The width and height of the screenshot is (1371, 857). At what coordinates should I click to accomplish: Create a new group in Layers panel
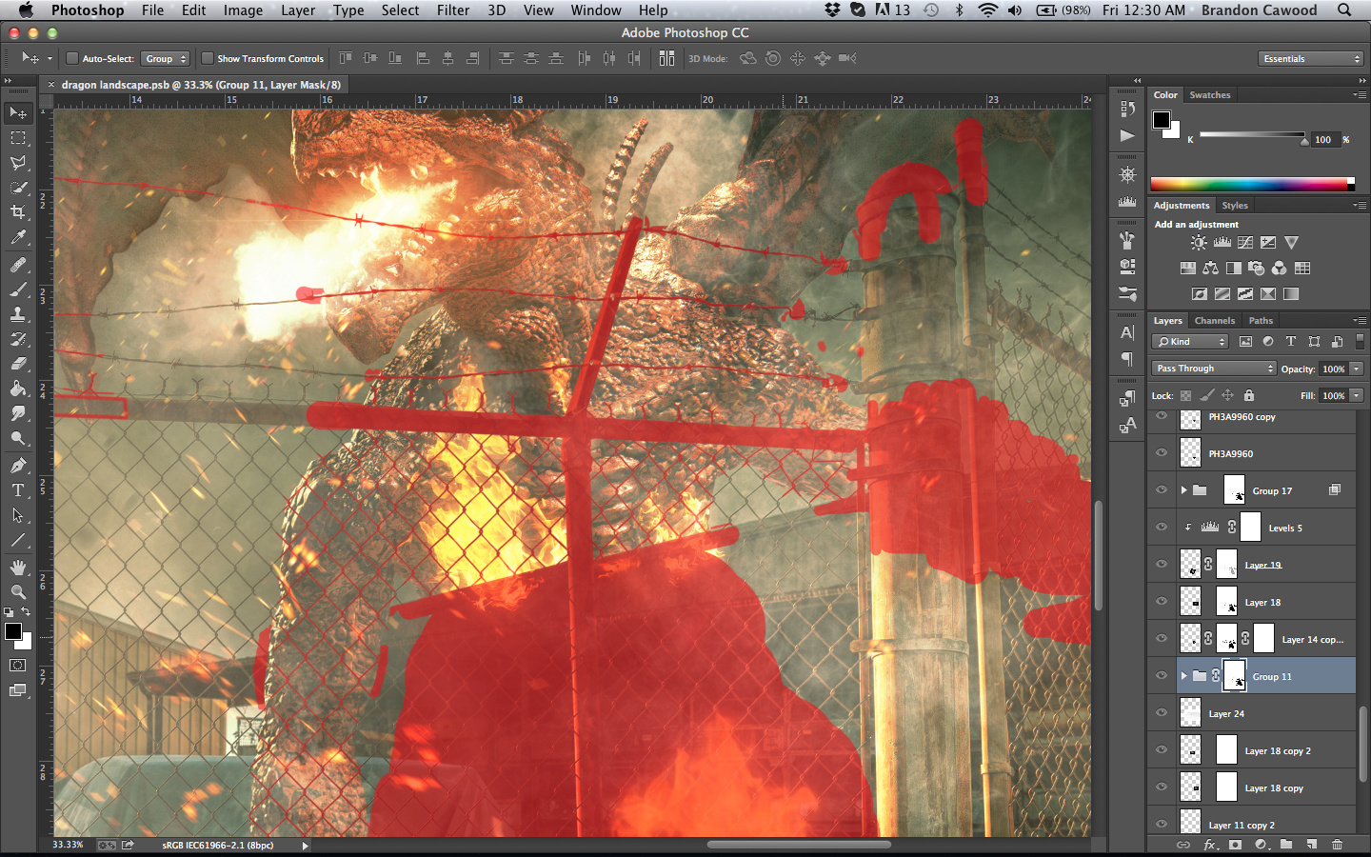pos(1286,845)
